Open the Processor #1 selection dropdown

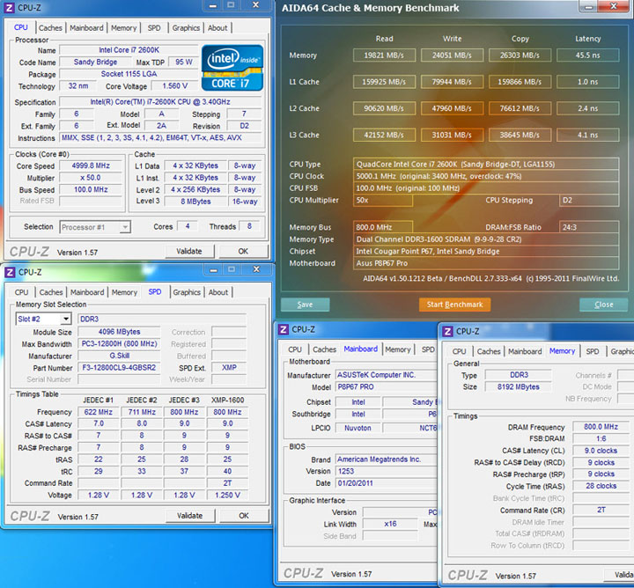(125, 227)
